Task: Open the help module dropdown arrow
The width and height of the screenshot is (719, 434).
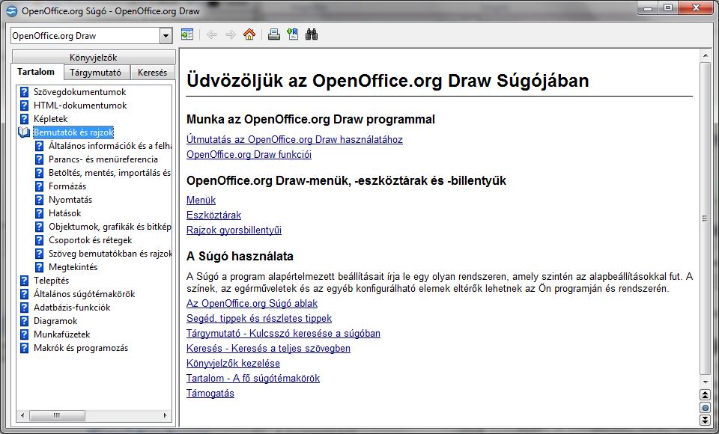Action: coord(166,36)
